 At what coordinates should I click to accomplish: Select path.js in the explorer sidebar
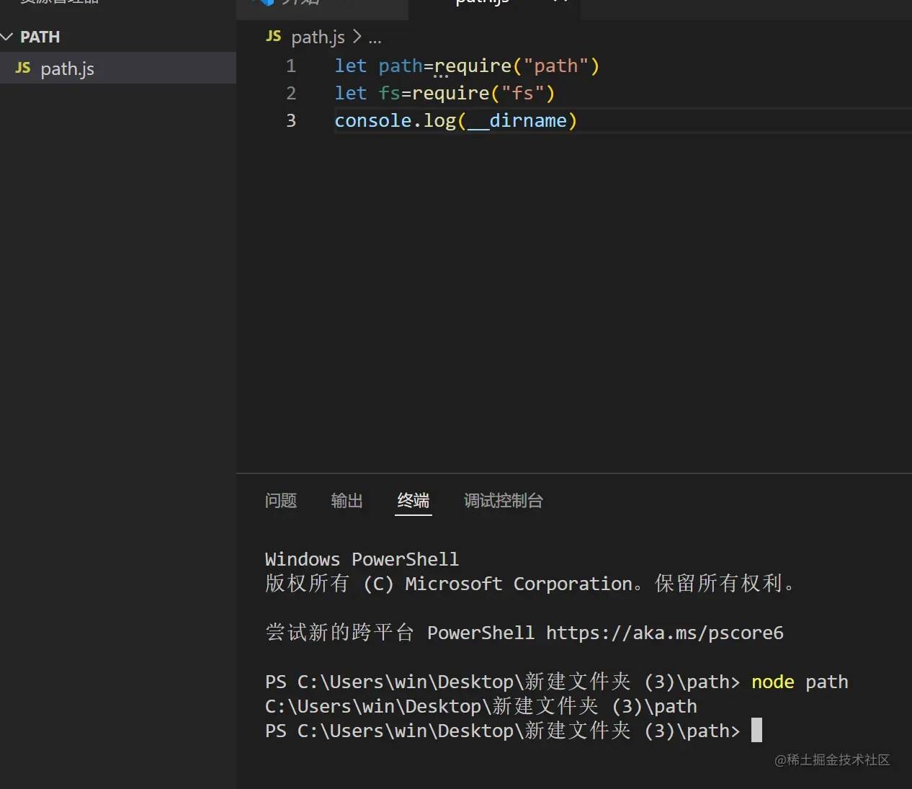tap(67, 68)
